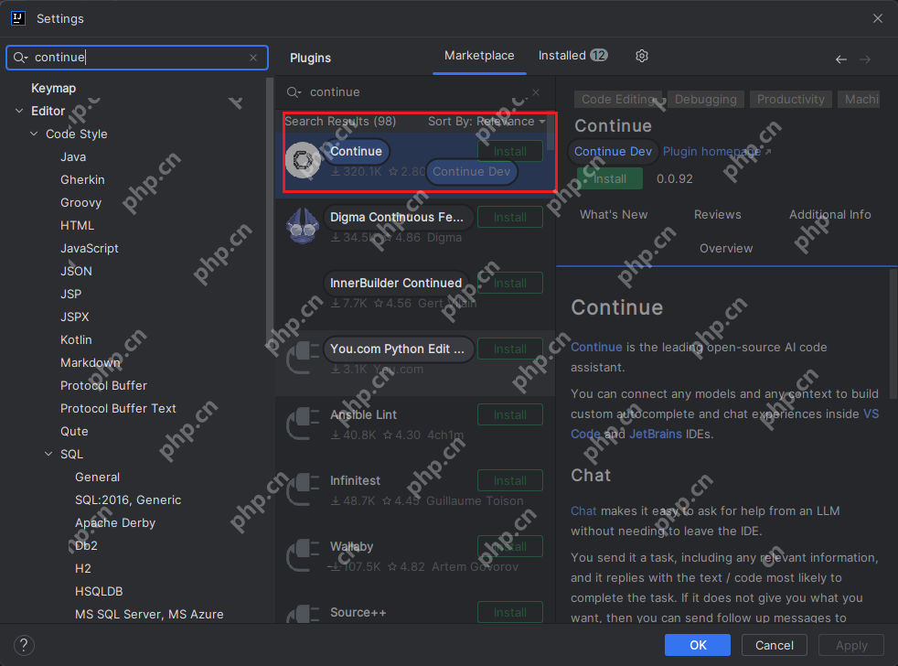Image resolution: width=898 pixels, height=666 pixels.
Task: Clear the settings search field with X icon
Action: 253,58
